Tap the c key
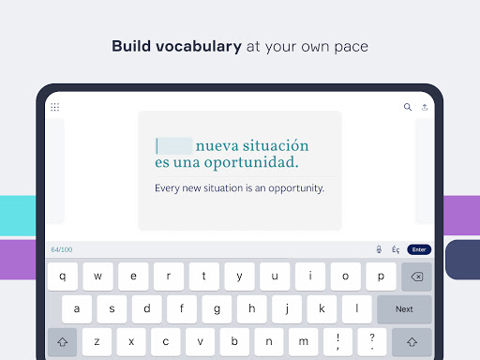The height and width of the screenshot is (360, 480). point(166,342)
